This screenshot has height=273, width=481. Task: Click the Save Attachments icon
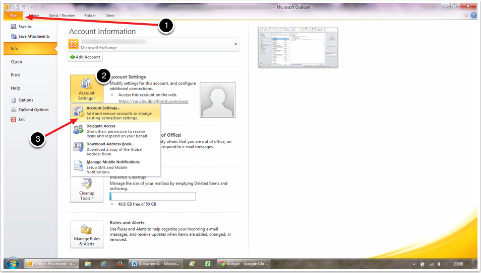click(14, 36)
